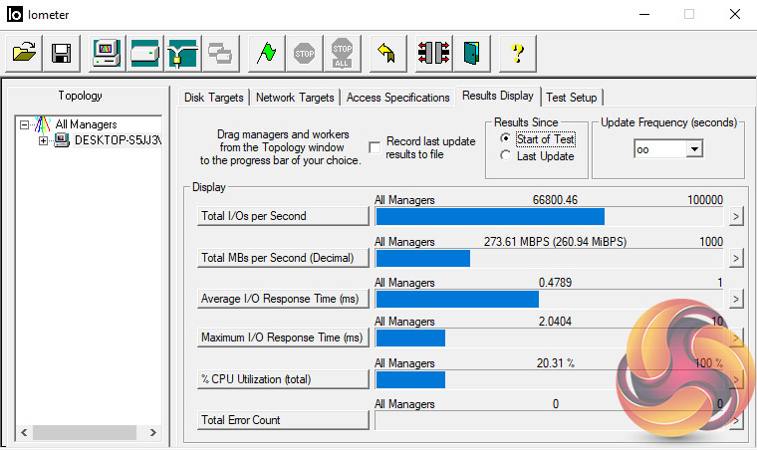Open details arrow for Total MBs per Second
This screenshot has height=450, width=757.
click(x=736, y=259)
